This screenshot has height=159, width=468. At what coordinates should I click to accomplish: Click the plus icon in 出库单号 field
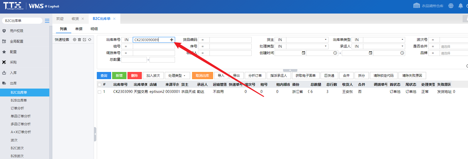click(172, 40)
